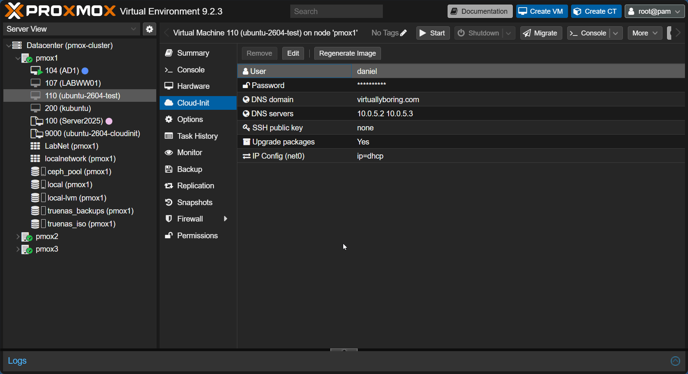Select VM 200 (kubuntu)
This screenshot has height=374, width=688.
pyautogui.click(x=68, y=108)
